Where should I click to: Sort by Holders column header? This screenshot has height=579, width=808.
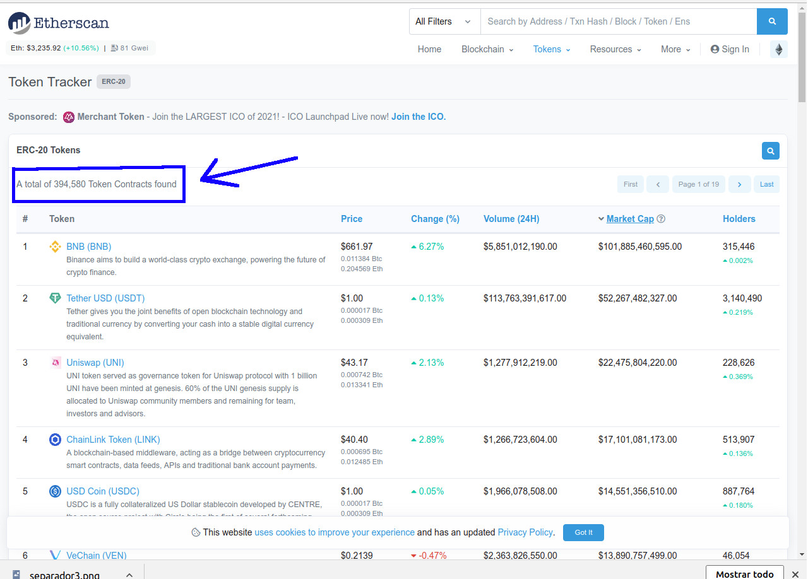(739, 219)
